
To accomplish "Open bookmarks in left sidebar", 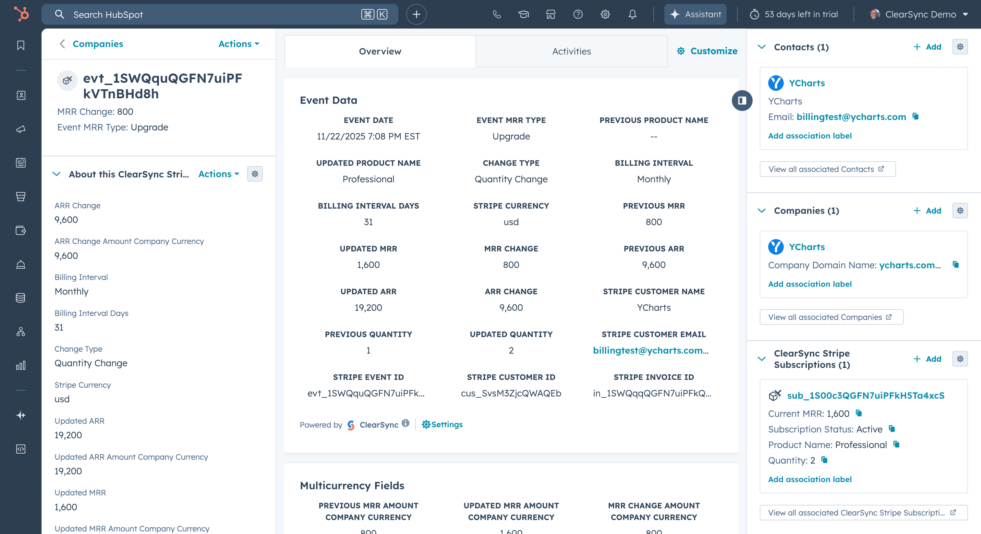I will 21,46.
